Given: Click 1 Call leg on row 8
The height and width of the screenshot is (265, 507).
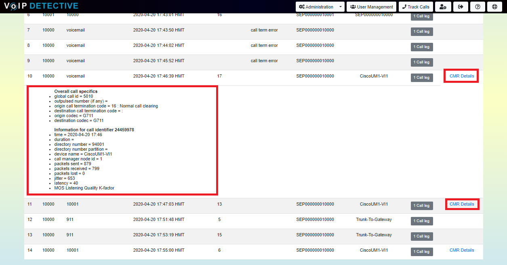Looking at the screenshot, I should pos(422,47).
